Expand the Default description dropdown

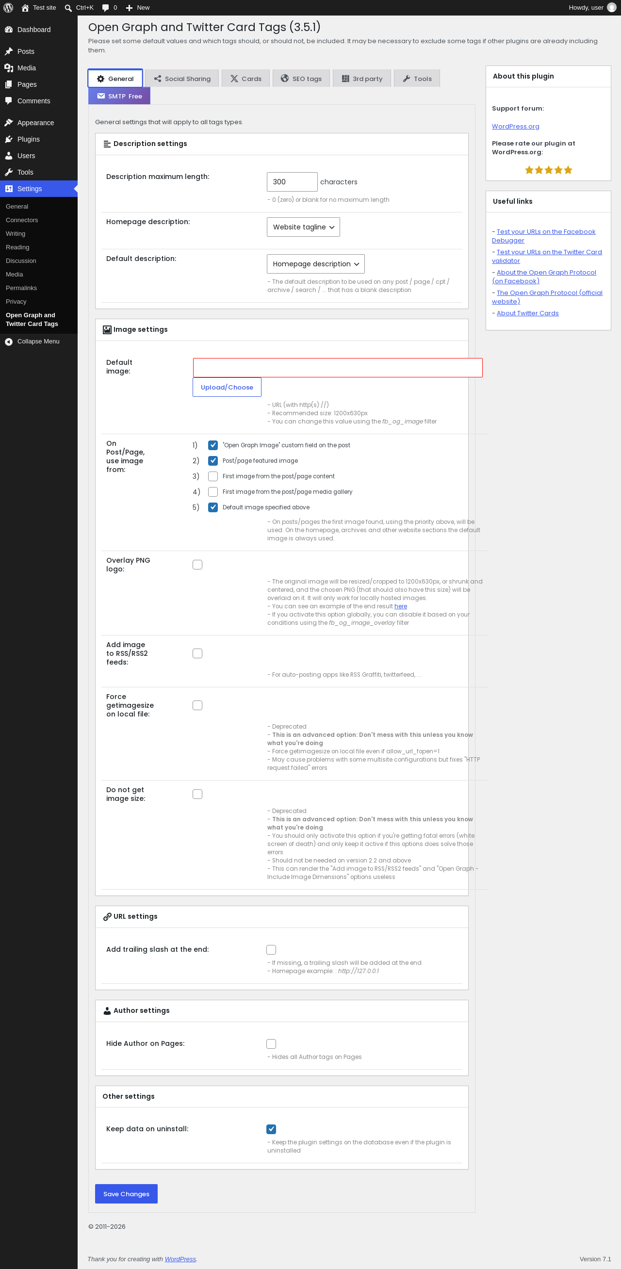315,264
